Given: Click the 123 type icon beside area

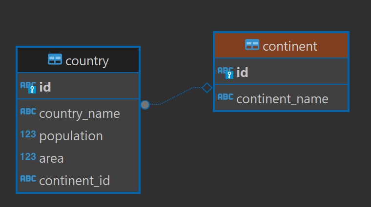Looking at the screenshot, I should [28, 157].
